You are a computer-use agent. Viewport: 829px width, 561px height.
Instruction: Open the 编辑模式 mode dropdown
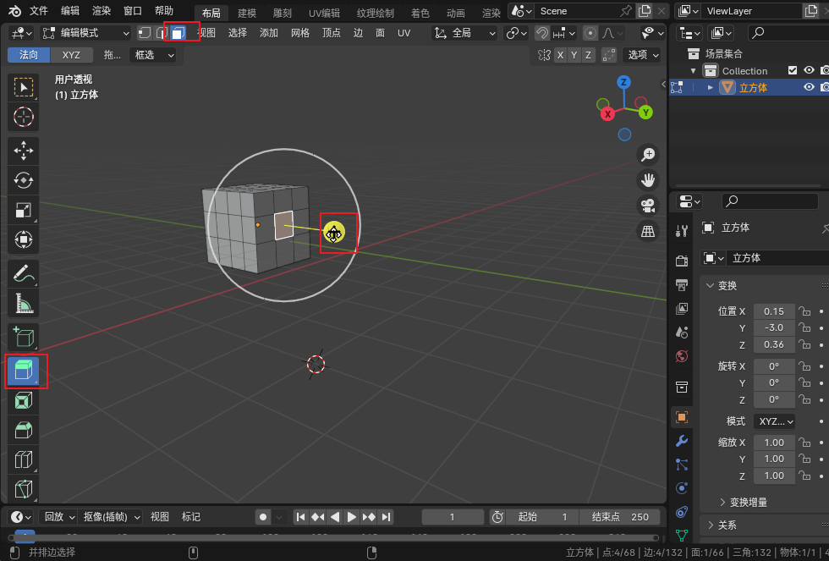point(85,33)
